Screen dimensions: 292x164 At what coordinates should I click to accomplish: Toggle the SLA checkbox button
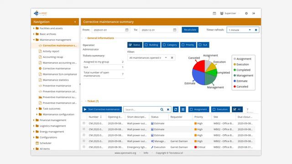point(203,45)
